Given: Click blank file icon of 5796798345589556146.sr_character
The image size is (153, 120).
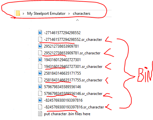Looking at the screenshot, I should tap(40, 93).
